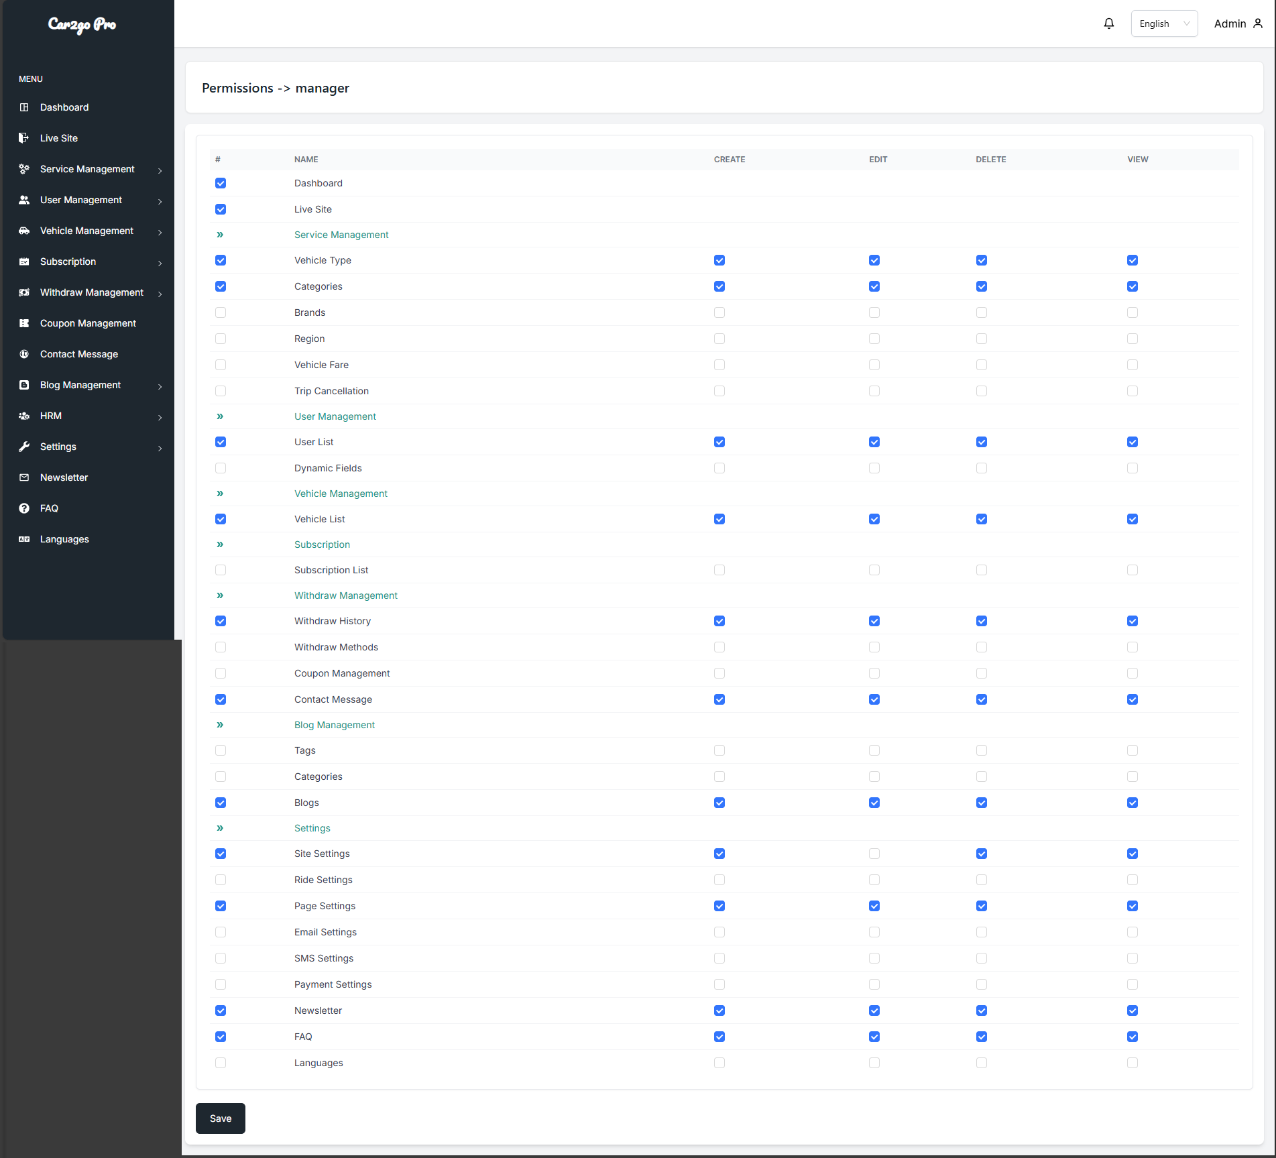Expand Subscription sidebar chevron
This screenshot has width=1276, height=1158.
click(x=160, y=263)
